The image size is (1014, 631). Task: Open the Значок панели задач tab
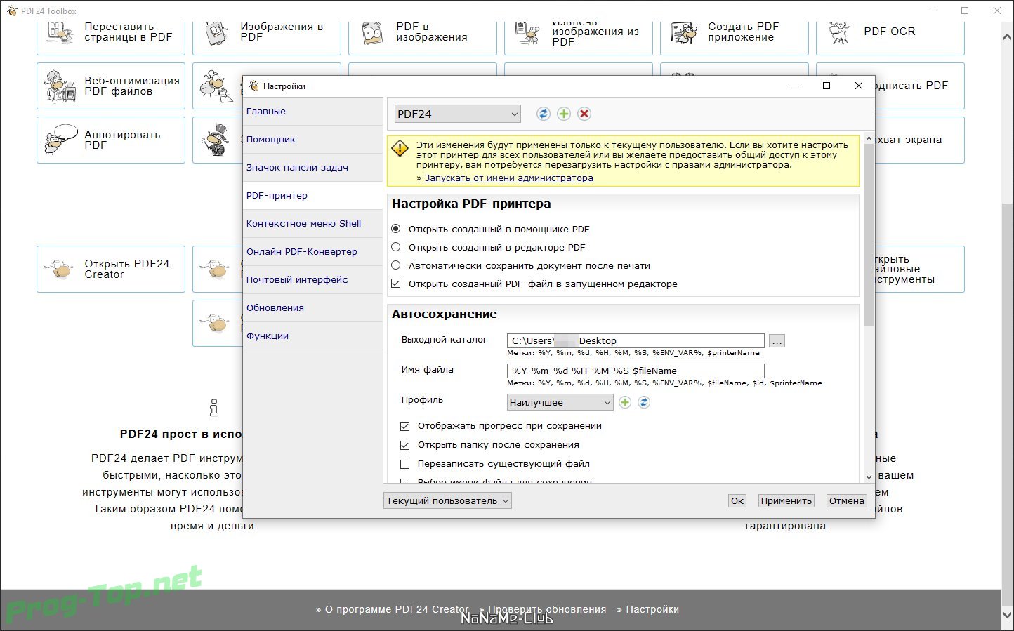coord(312,168)
